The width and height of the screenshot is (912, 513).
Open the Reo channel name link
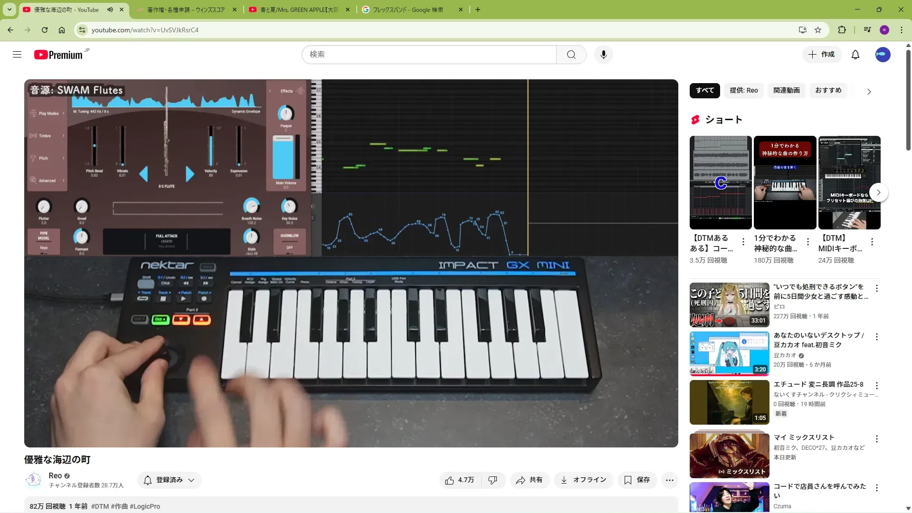click(x=55, y=475)
